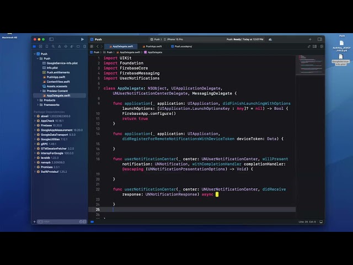View the Push Ready activity status

[x=245, y=39]
